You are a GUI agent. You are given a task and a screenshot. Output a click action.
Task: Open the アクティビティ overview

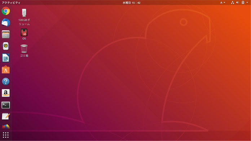11,3
